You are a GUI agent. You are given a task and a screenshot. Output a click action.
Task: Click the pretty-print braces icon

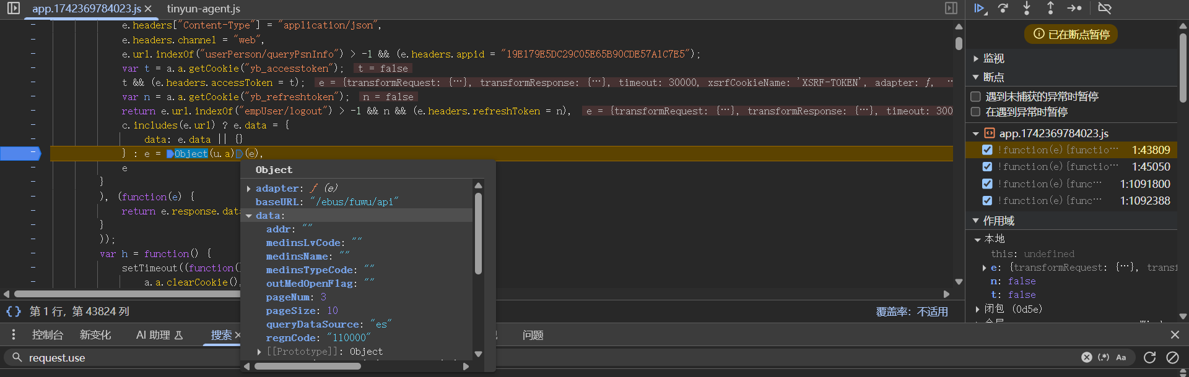point(14,311)
